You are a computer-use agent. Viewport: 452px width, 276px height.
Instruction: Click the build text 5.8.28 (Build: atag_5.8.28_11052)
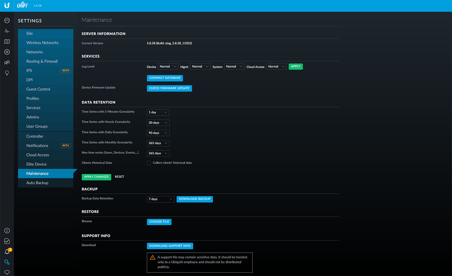tap(169, 43)
